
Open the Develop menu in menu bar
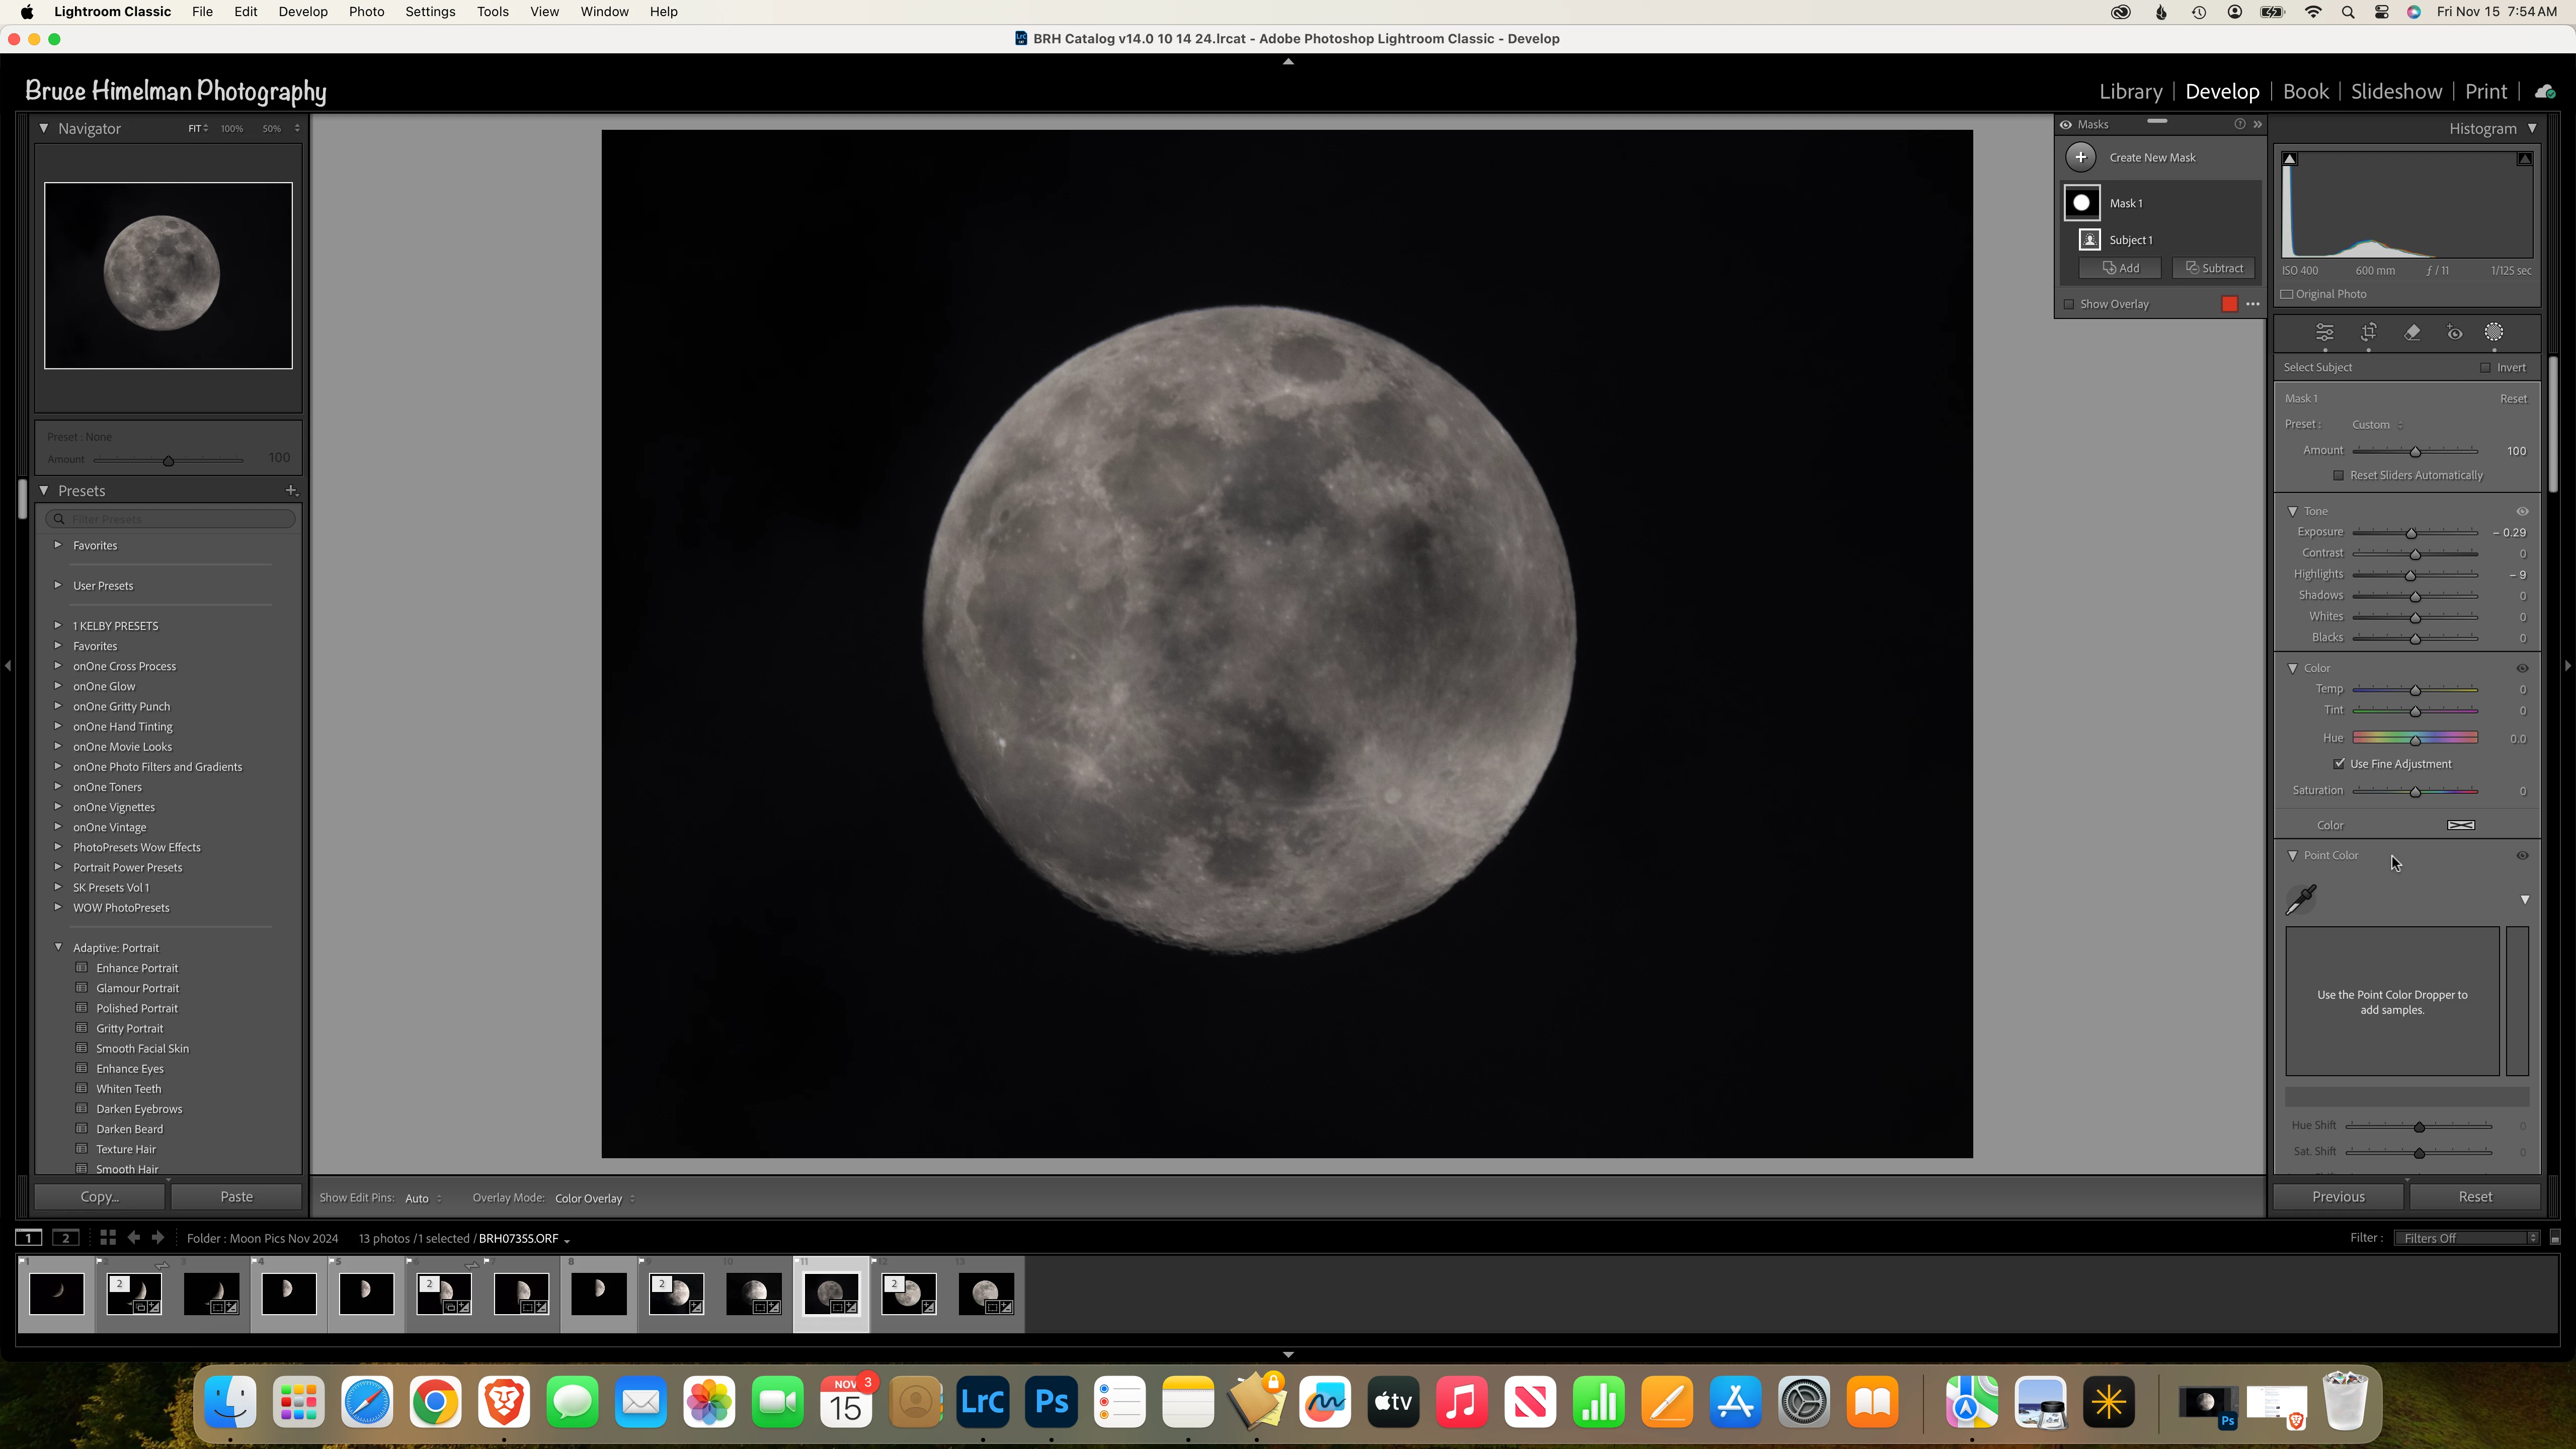pos(302,12)
